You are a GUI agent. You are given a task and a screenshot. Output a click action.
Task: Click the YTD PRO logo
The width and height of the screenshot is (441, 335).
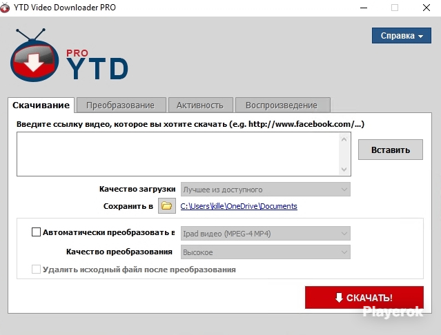pyautogui.click(x=69, y=56)
